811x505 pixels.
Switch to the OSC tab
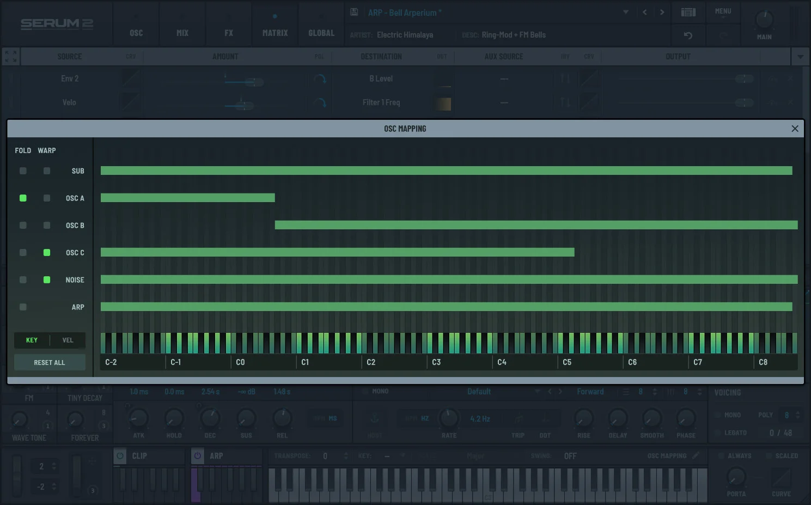(136, 25)
